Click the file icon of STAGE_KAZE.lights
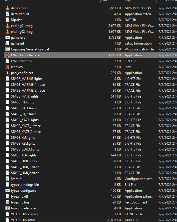The height and width of the screenshot is (222, 177). pos(8,120)
